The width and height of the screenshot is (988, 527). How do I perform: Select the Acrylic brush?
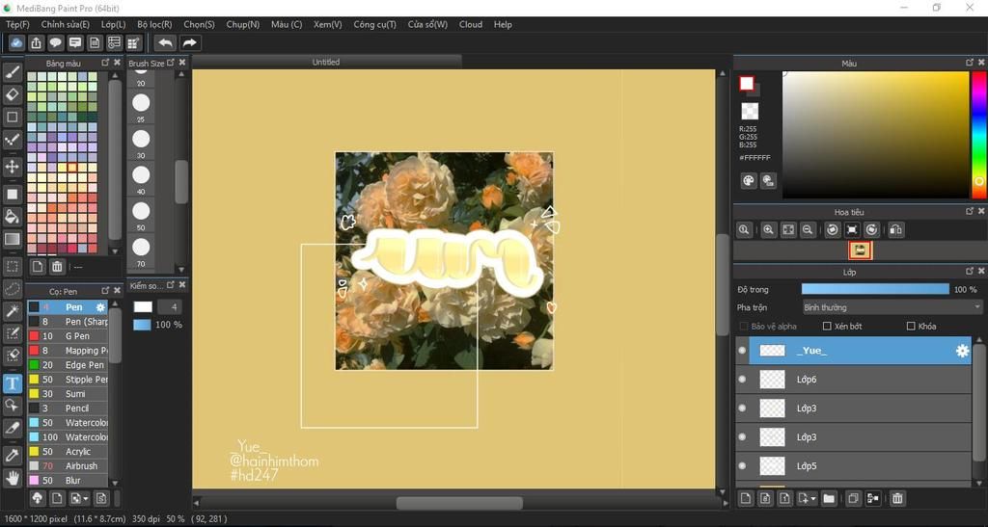point(68,452)
